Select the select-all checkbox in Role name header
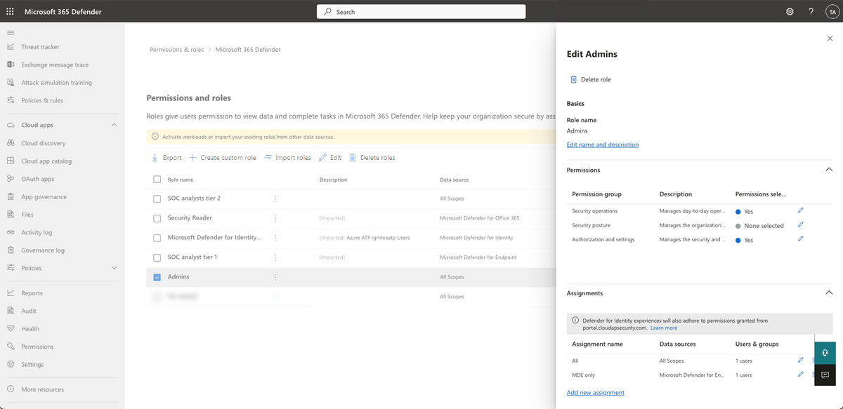Screen dimensions: 843x409 [157, 180]
